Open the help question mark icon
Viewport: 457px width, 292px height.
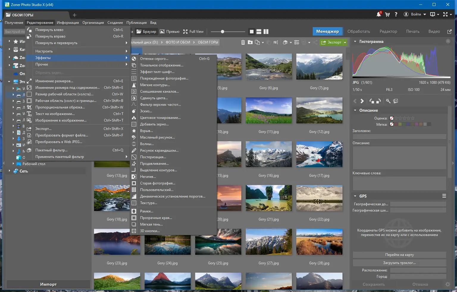pos(396,14)
